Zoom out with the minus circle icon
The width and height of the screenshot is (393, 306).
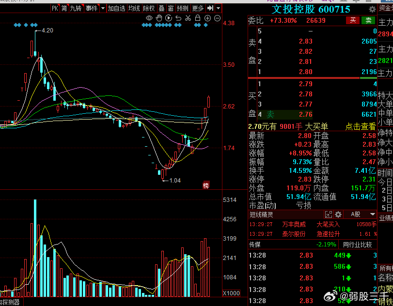click(217, 18)
